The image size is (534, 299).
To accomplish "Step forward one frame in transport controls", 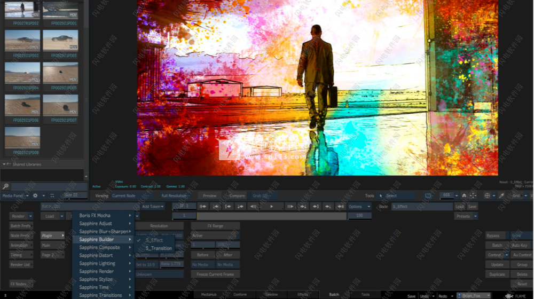I will pyautogui.click(x=290, y=207).
